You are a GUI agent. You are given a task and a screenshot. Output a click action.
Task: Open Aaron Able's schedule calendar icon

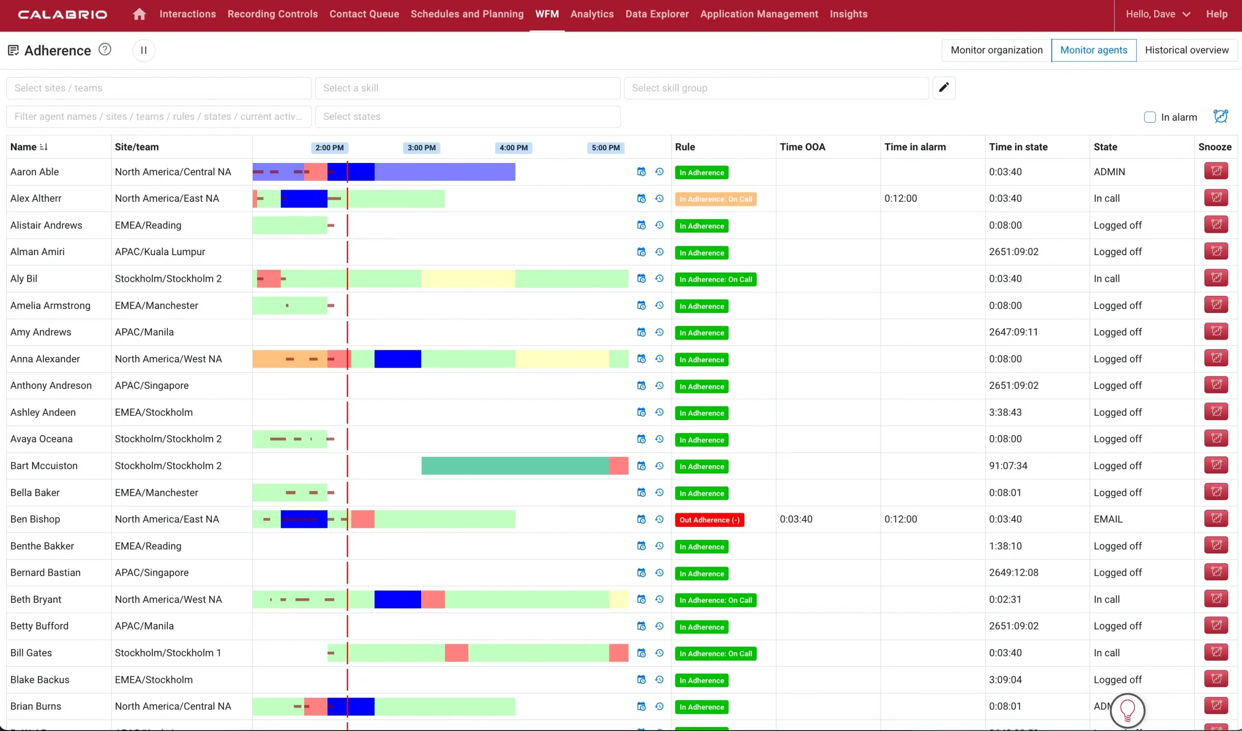coord(641,171)
